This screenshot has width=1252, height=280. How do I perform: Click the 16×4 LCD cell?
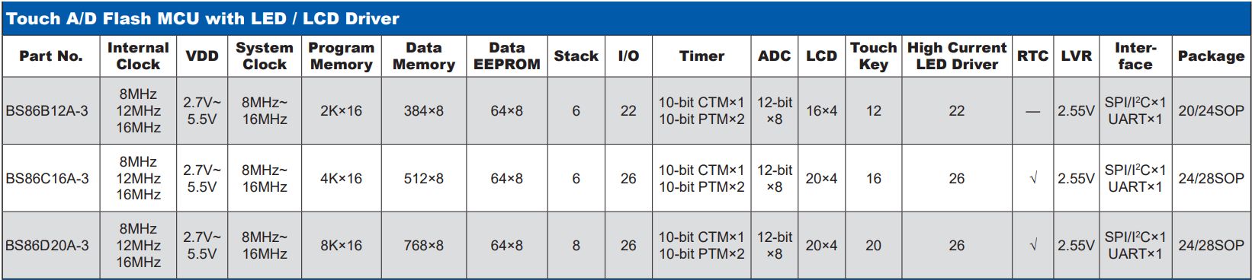pyautogui.click(x=821, y=111)
